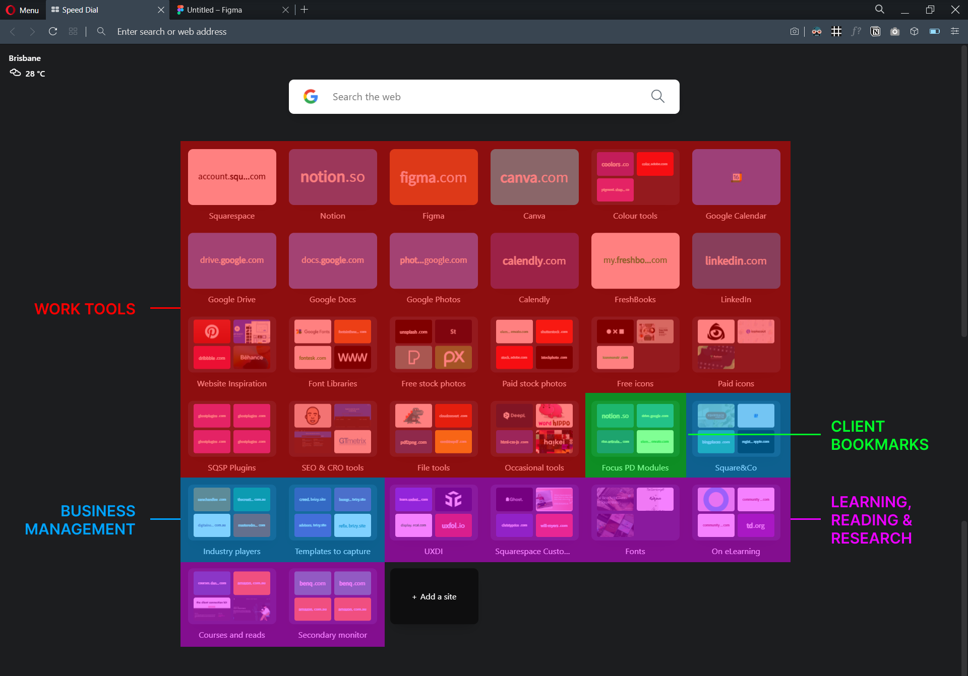
Task: Open the Colour tools folder
Action: [635, 177]
